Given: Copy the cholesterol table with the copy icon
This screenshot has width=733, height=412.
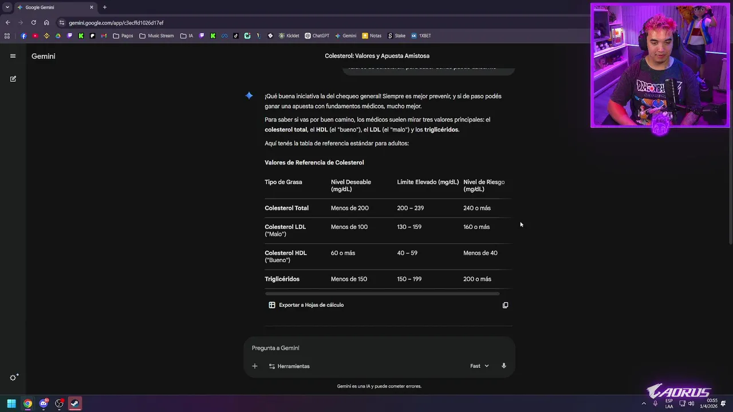Looking at the screenshot, I should point(505,305).
